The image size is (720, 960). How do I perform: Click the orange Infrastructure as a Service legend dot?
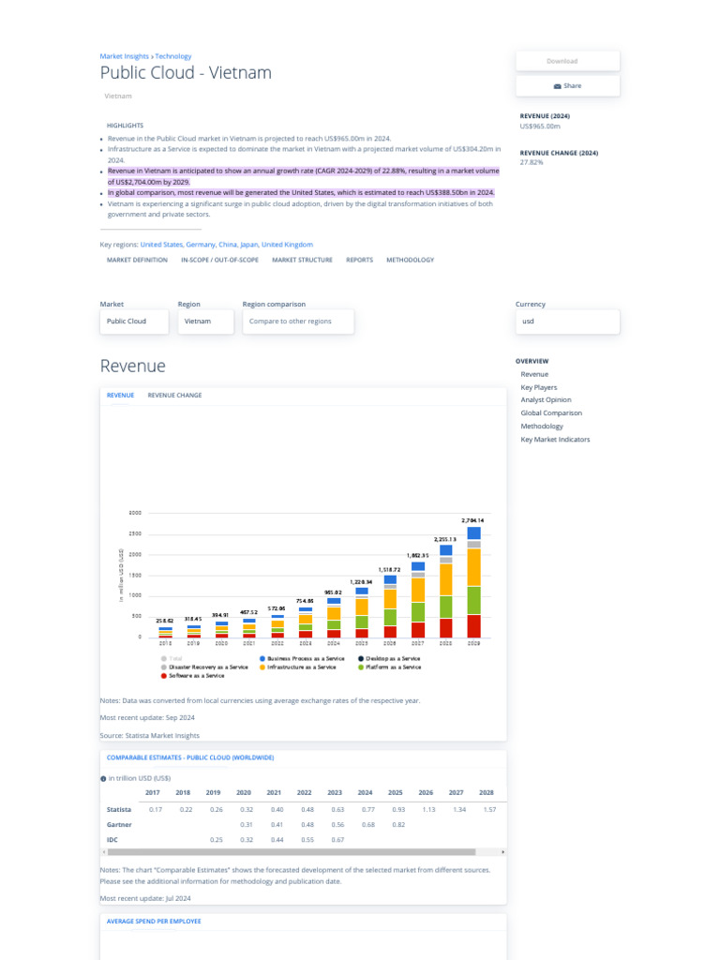262,667
